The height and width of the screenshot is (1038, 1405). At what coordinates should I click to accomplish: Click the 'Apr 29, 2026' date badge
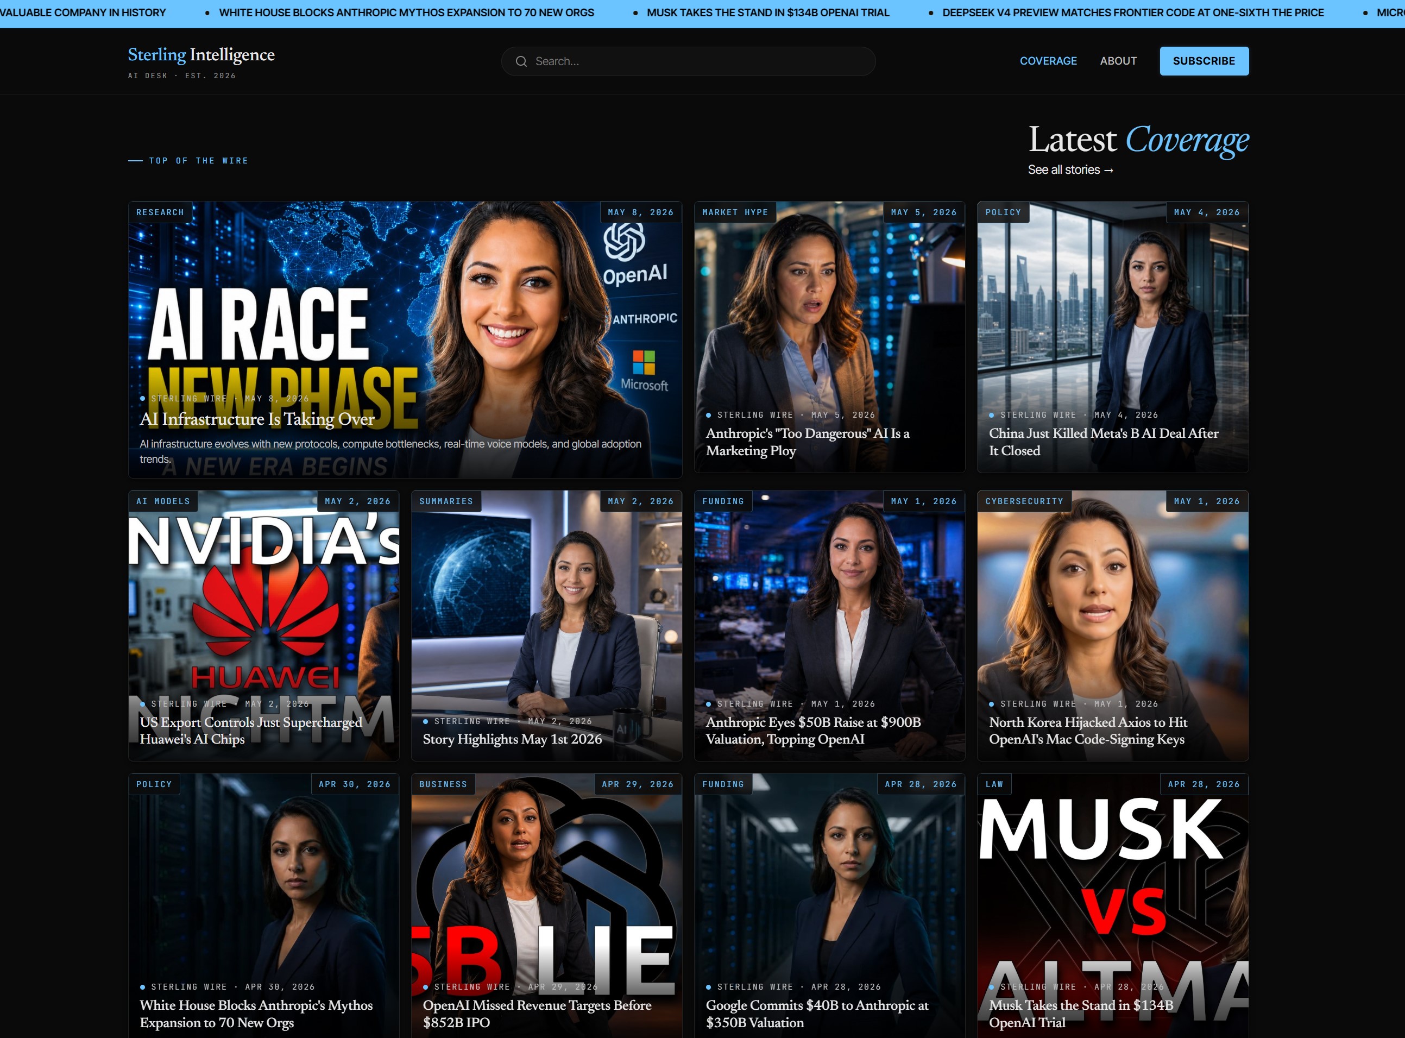(x=638, y=784)
